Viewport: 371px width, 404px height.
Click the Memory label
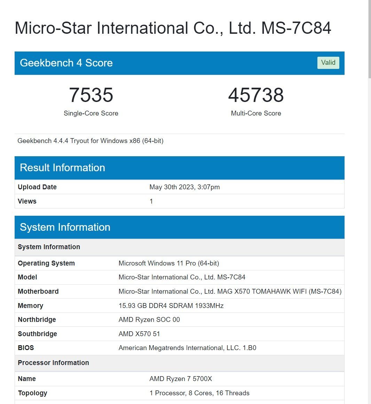coord(30,306)
